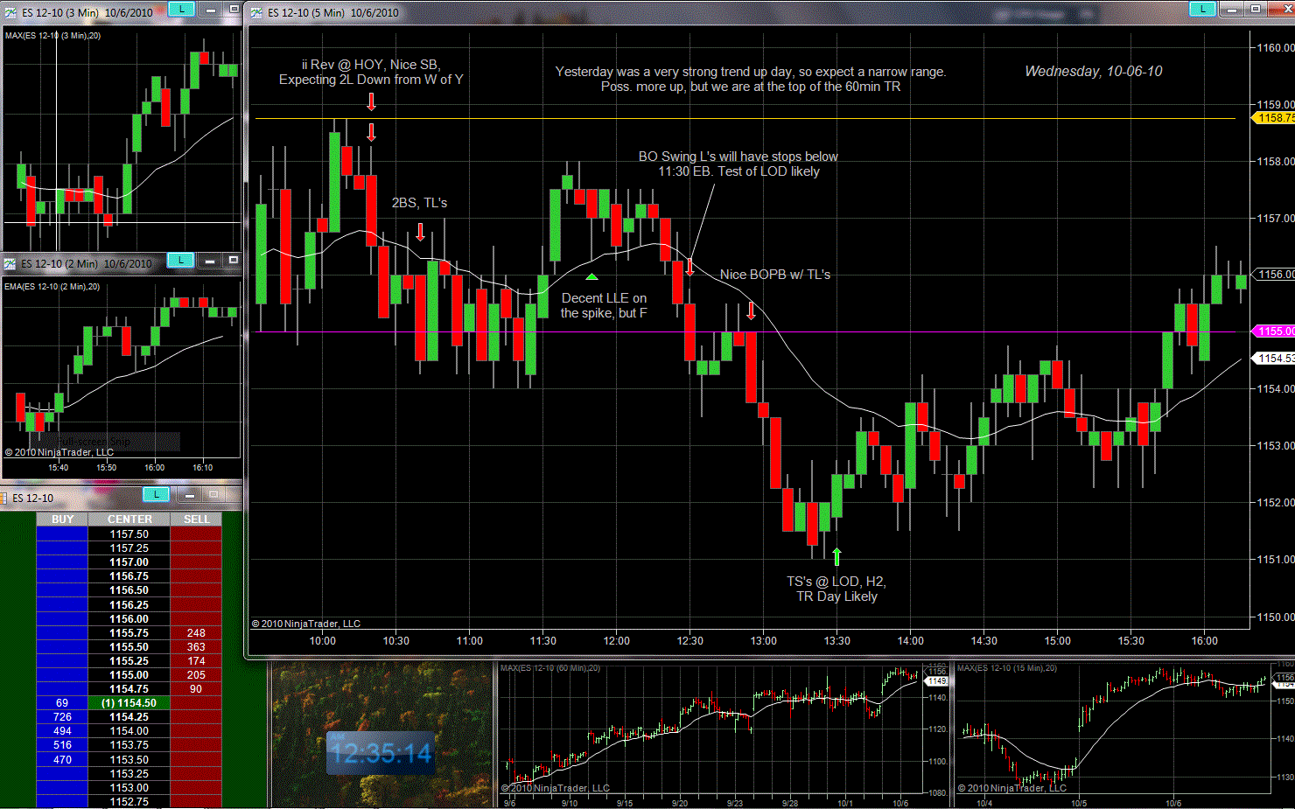Screen dimensions: 1295x809
Task: Click the CENTER column header in the DOM
Action: pos(129,519)
